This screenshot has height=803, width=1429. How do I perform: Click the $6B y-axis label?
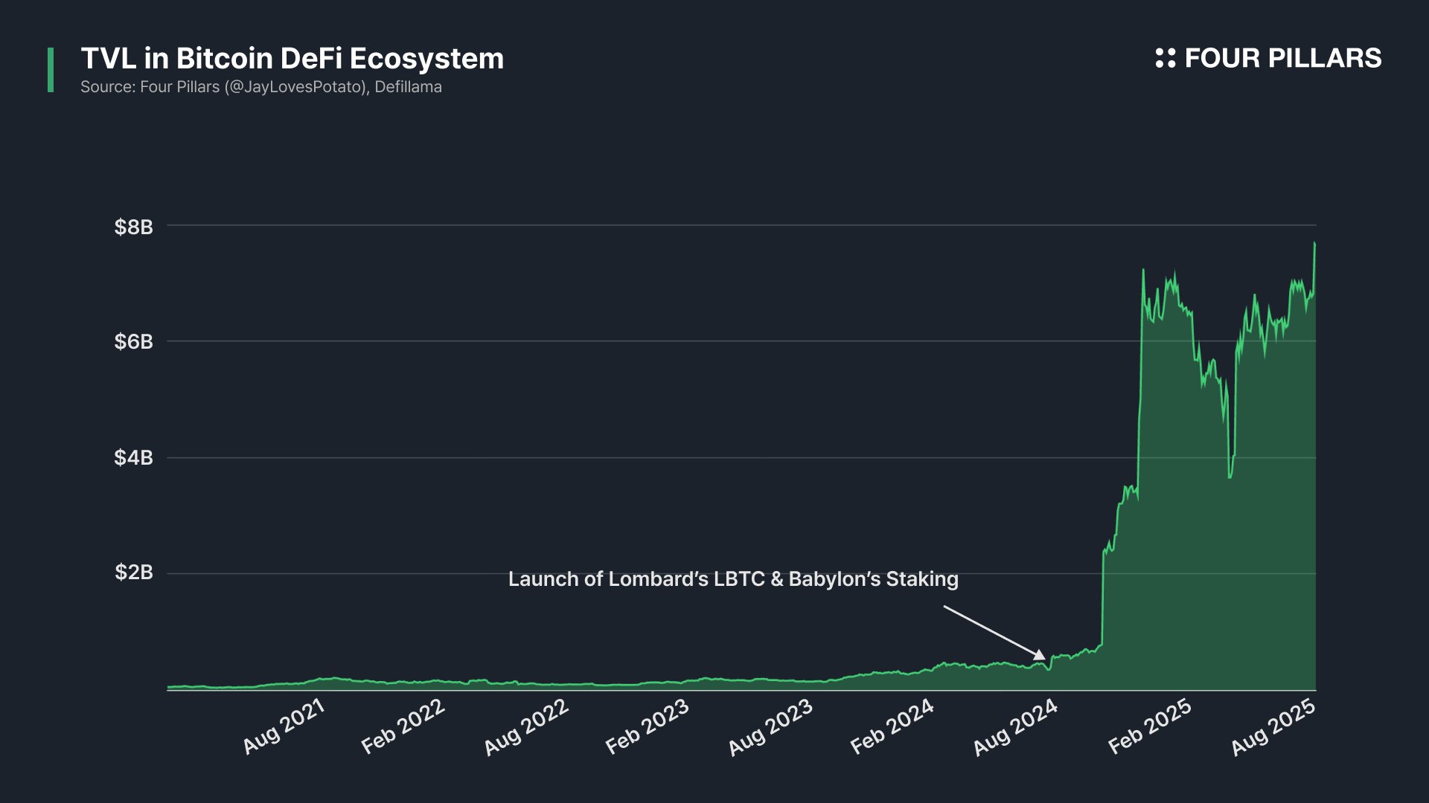(x=133, y=341)
